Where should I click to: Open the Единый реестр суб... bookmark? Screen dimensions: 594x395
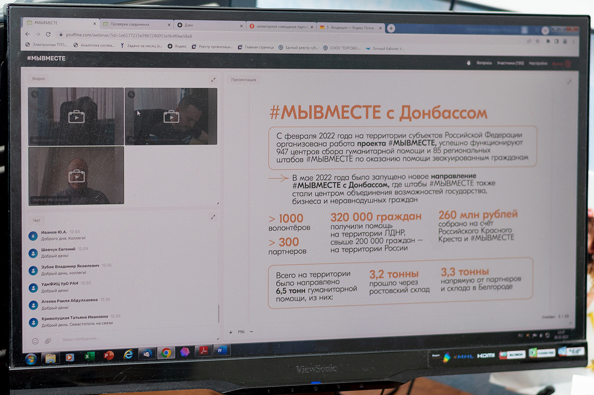coord(299,47)
